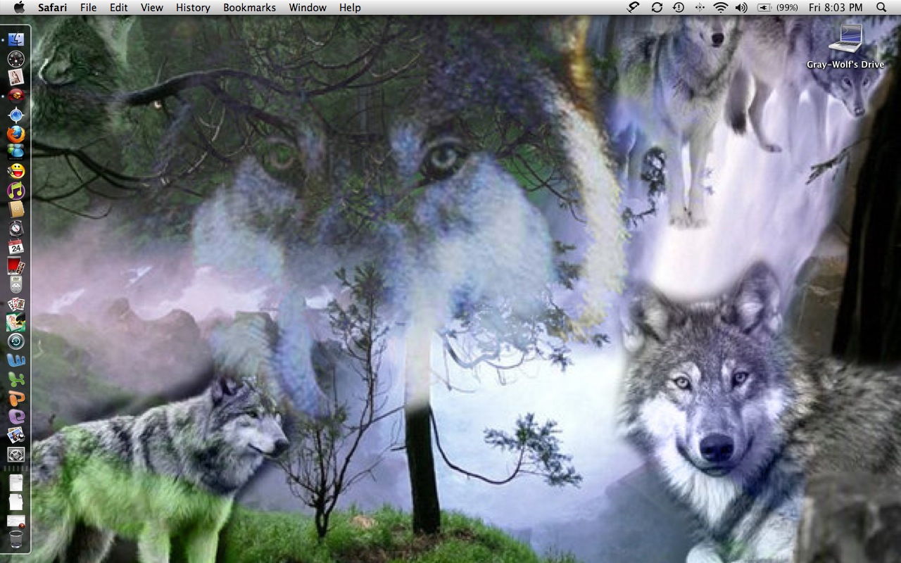Screen dimensions: 901x563
Task: Open iCal calendar showing 24
Action: pos(16,247)
